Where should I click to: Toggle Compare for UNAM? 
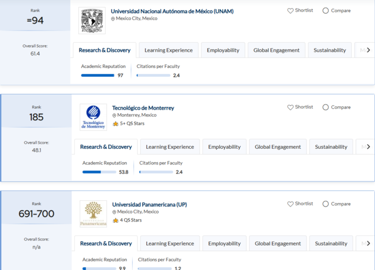tap(325, 10)
